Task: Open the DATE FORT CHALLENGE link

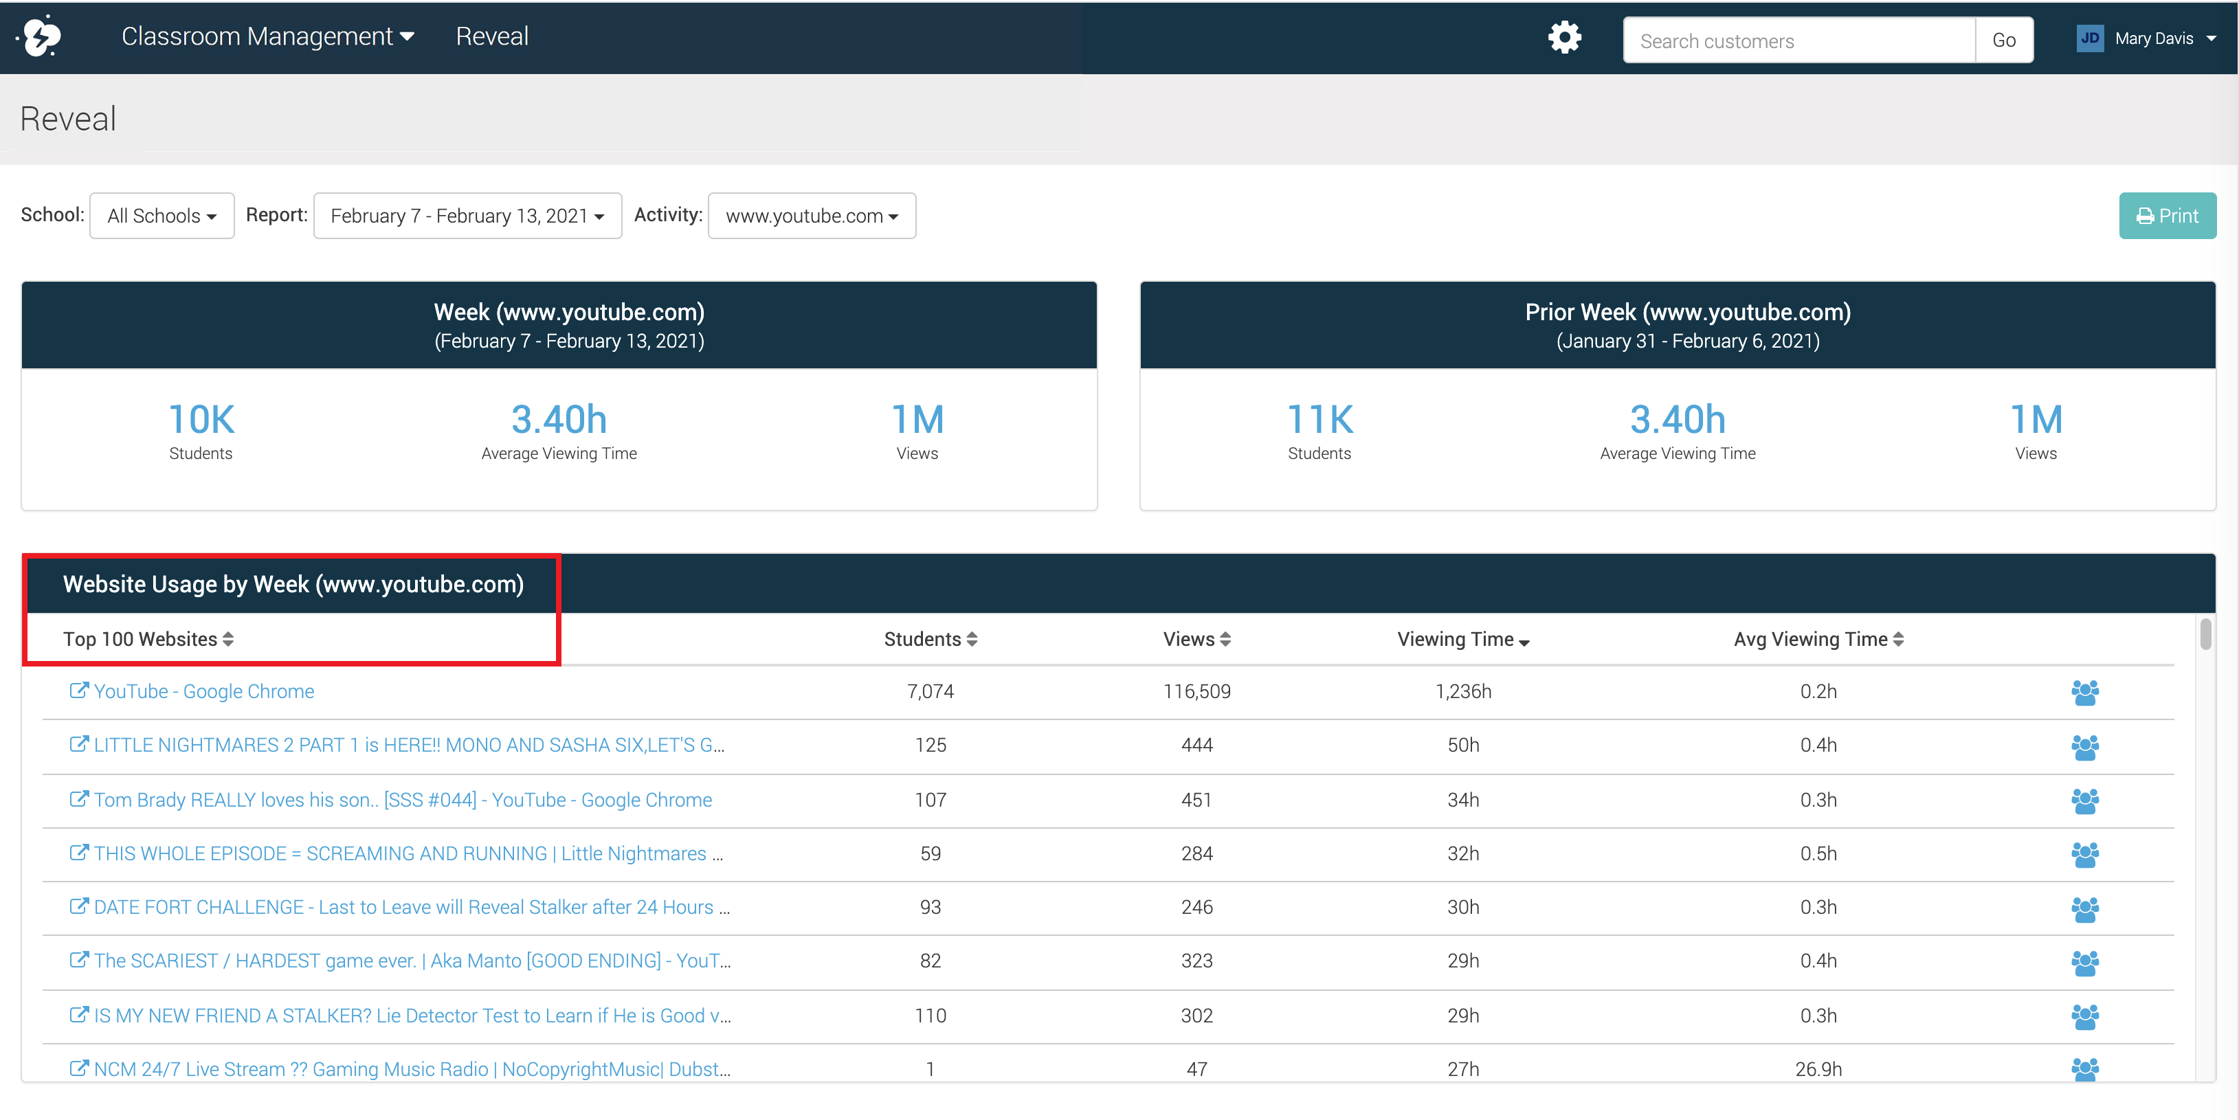Action: 412,908
